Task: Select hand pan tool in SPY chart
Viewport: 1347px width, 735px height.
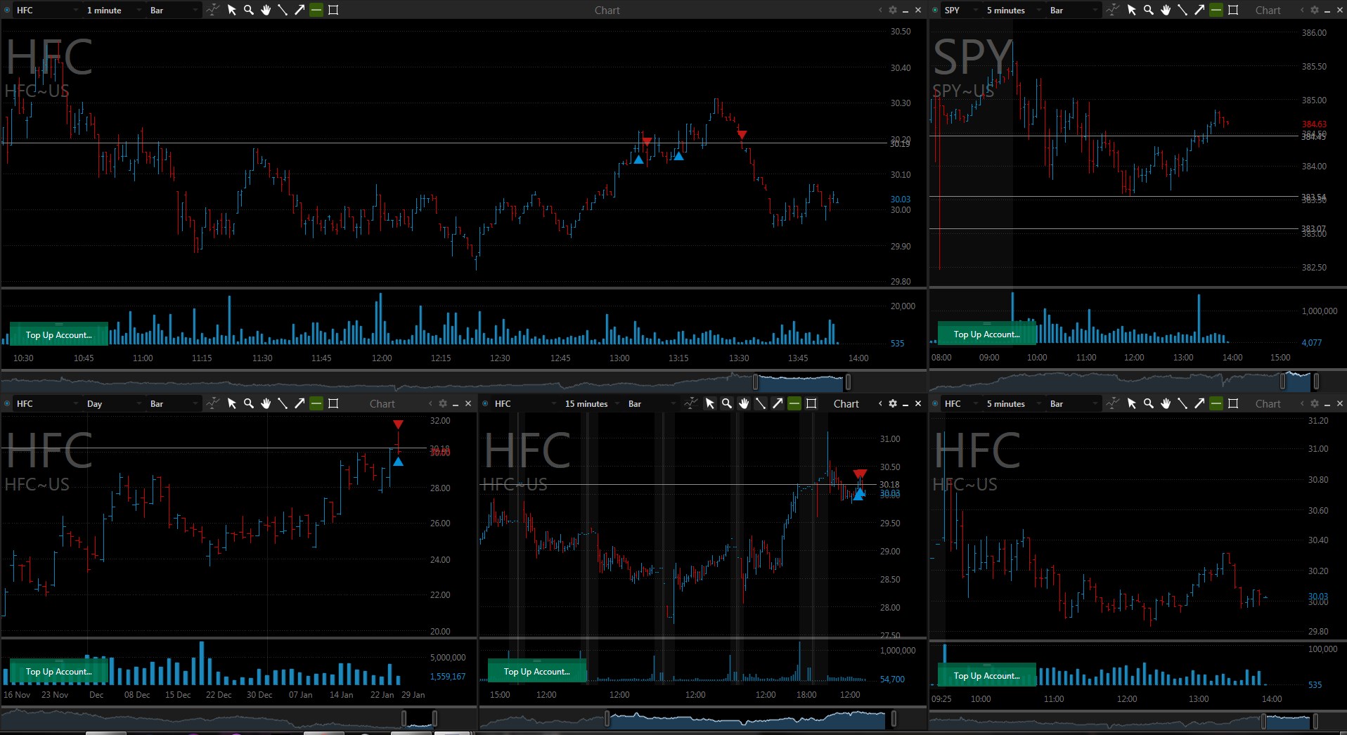Action: (x=1166, y=10)
